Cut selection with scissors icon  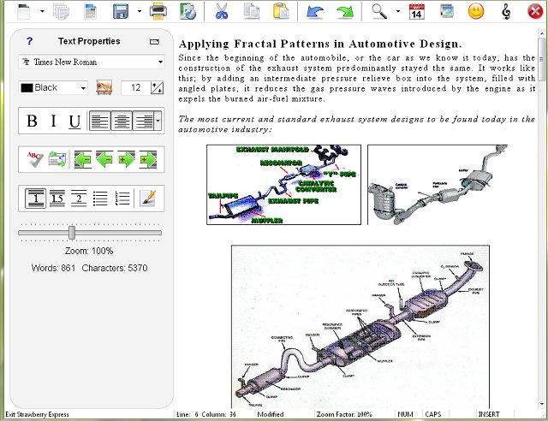(x=222, y=11)
